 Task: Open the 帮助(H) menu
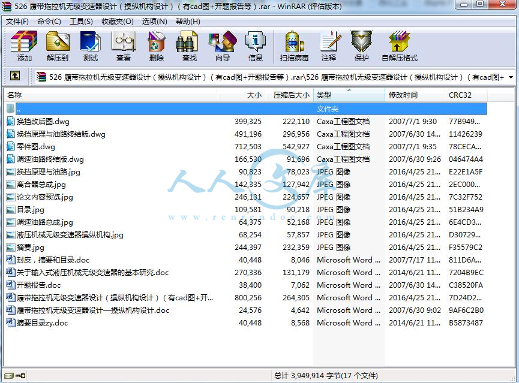coord(188,22)
